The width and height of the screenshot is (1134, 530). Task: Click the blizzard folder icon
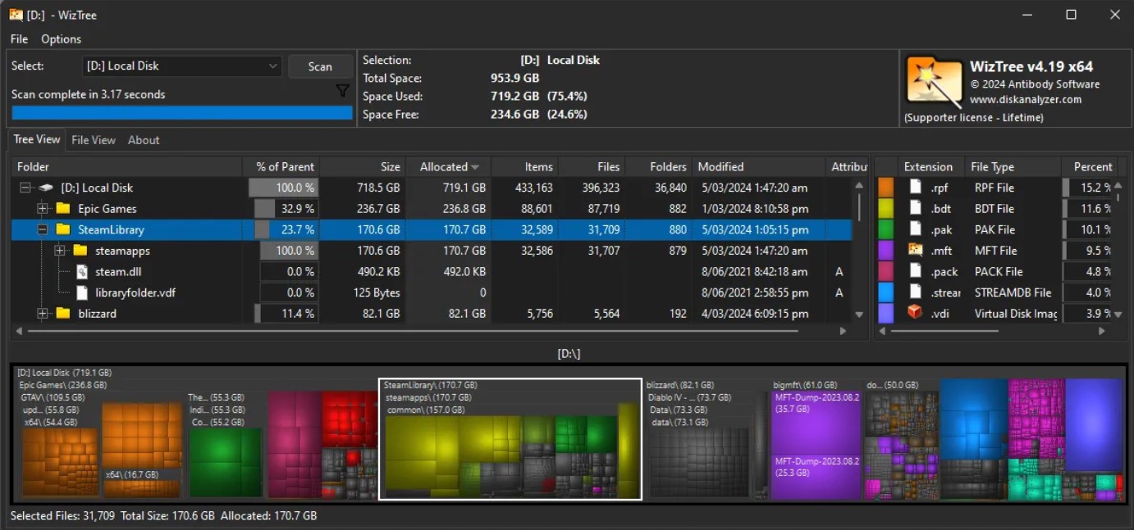(63, 314)
